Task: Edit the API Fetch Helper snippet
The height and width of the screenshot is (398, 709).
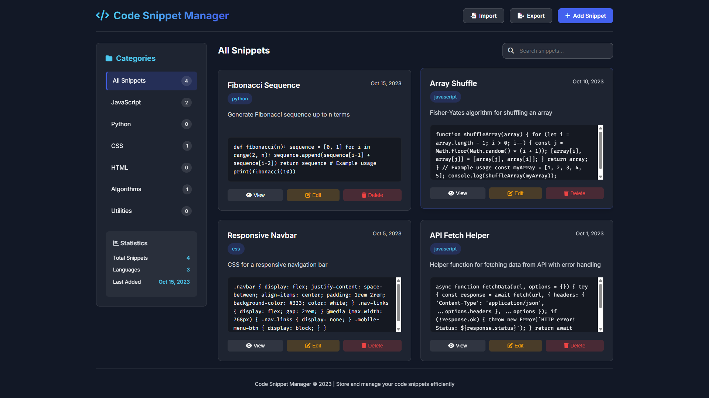Action: 515,346
